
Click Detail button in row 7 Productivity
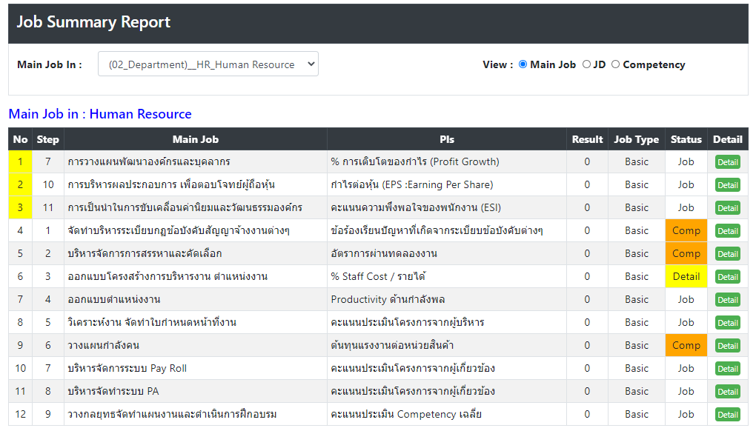(x=728, y=300)
